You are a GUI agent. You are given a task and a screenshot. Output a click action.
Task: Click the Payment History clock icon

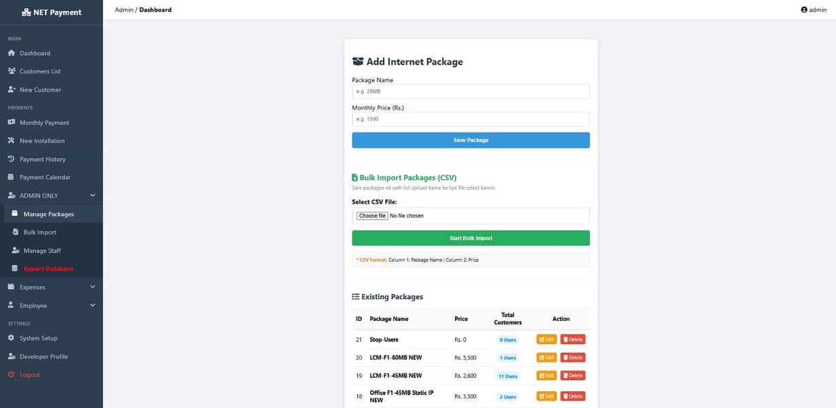[x=11, y=159]
